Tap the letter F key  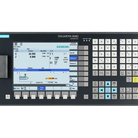(95, 67)
